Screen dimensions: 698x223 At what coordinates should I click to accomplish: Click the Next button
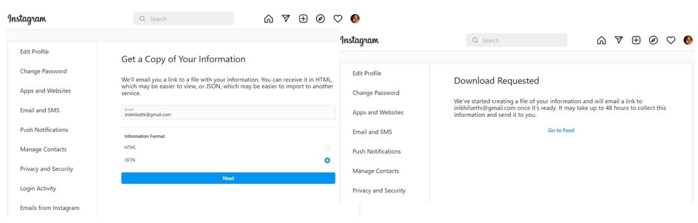[228, 178]
